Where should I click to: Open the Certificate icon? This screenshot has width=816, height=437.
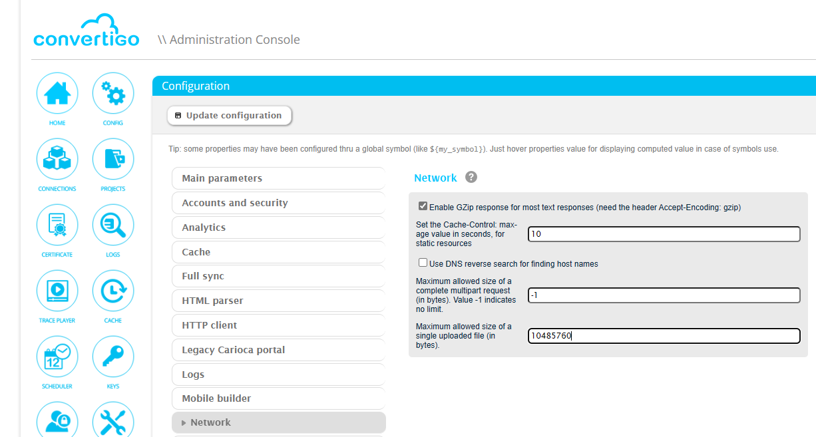tap(57, 225)
